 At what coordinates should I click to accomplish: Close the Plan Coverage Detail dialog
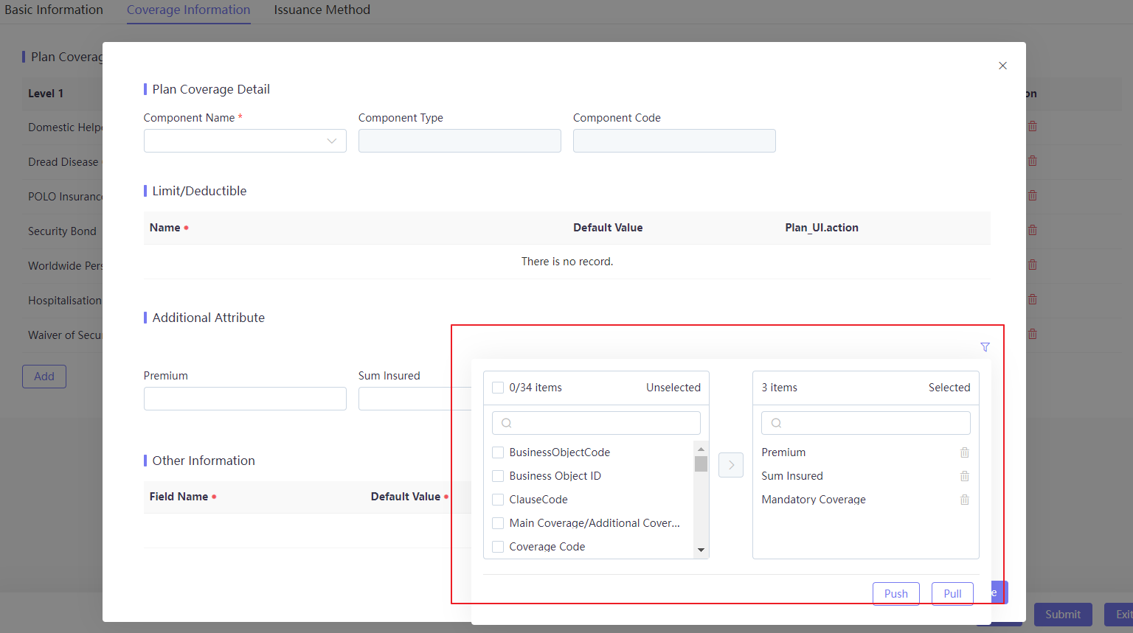(x=1002, y=65)
